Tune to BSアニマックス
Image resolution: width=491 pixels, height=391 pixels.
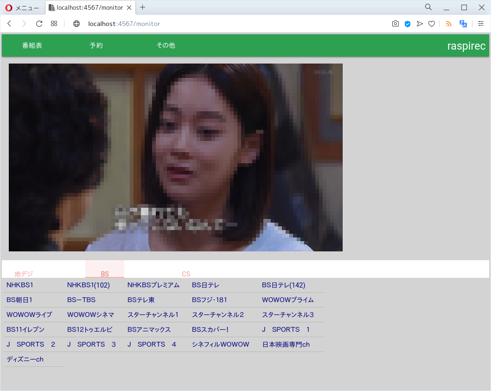coord(149,330)
